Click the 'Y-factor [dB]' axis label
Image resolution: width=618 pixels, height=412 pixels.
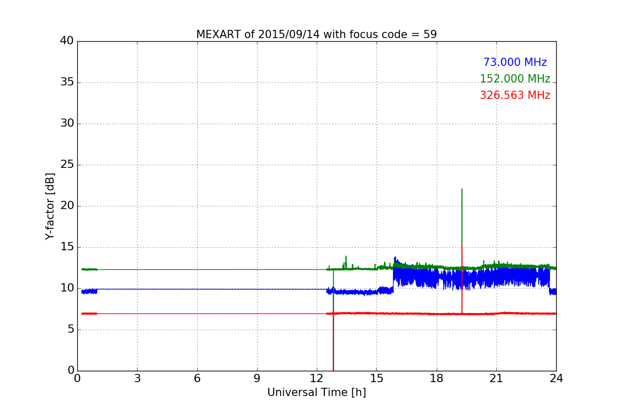click(50, 206)
